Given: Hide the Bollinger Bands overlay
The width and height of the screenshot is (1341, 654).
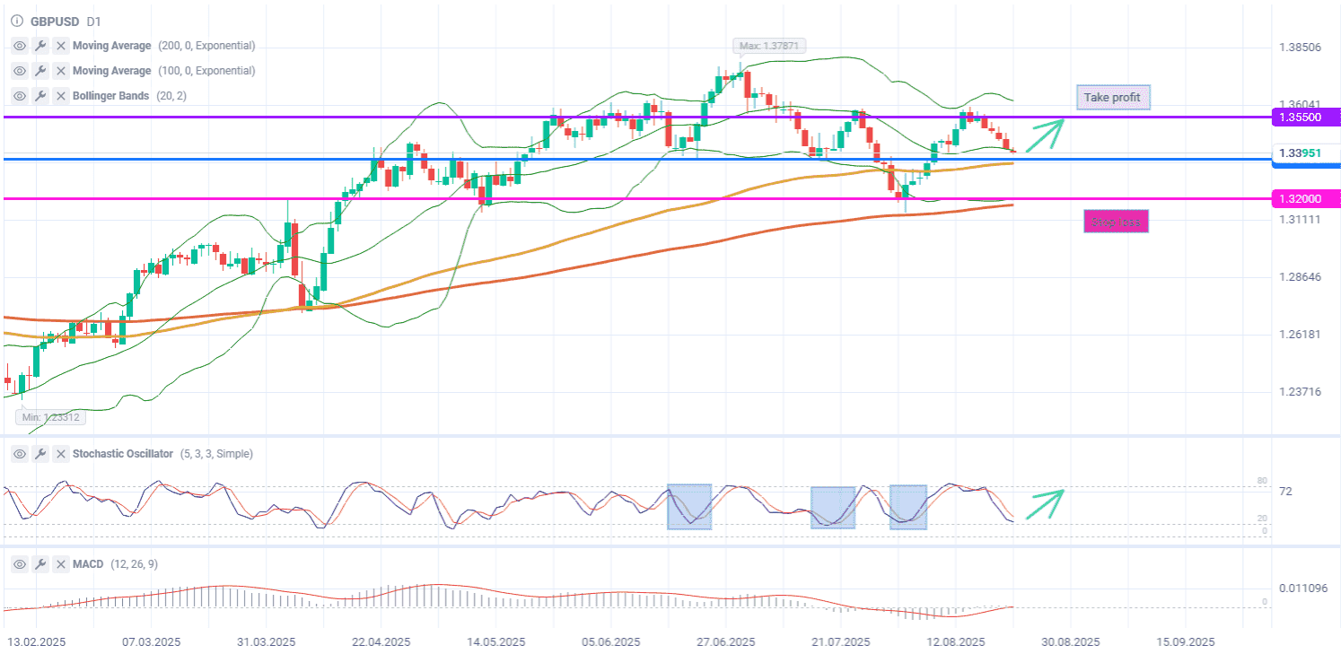Looking at the screenshot, I should coord(20,96).
